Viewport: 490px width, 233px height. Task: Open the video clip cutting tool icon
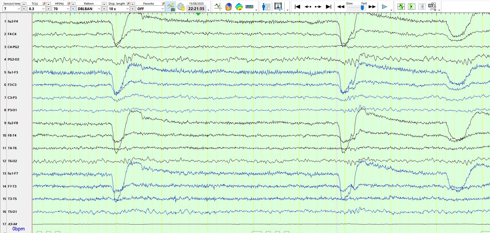click(432, 7)
